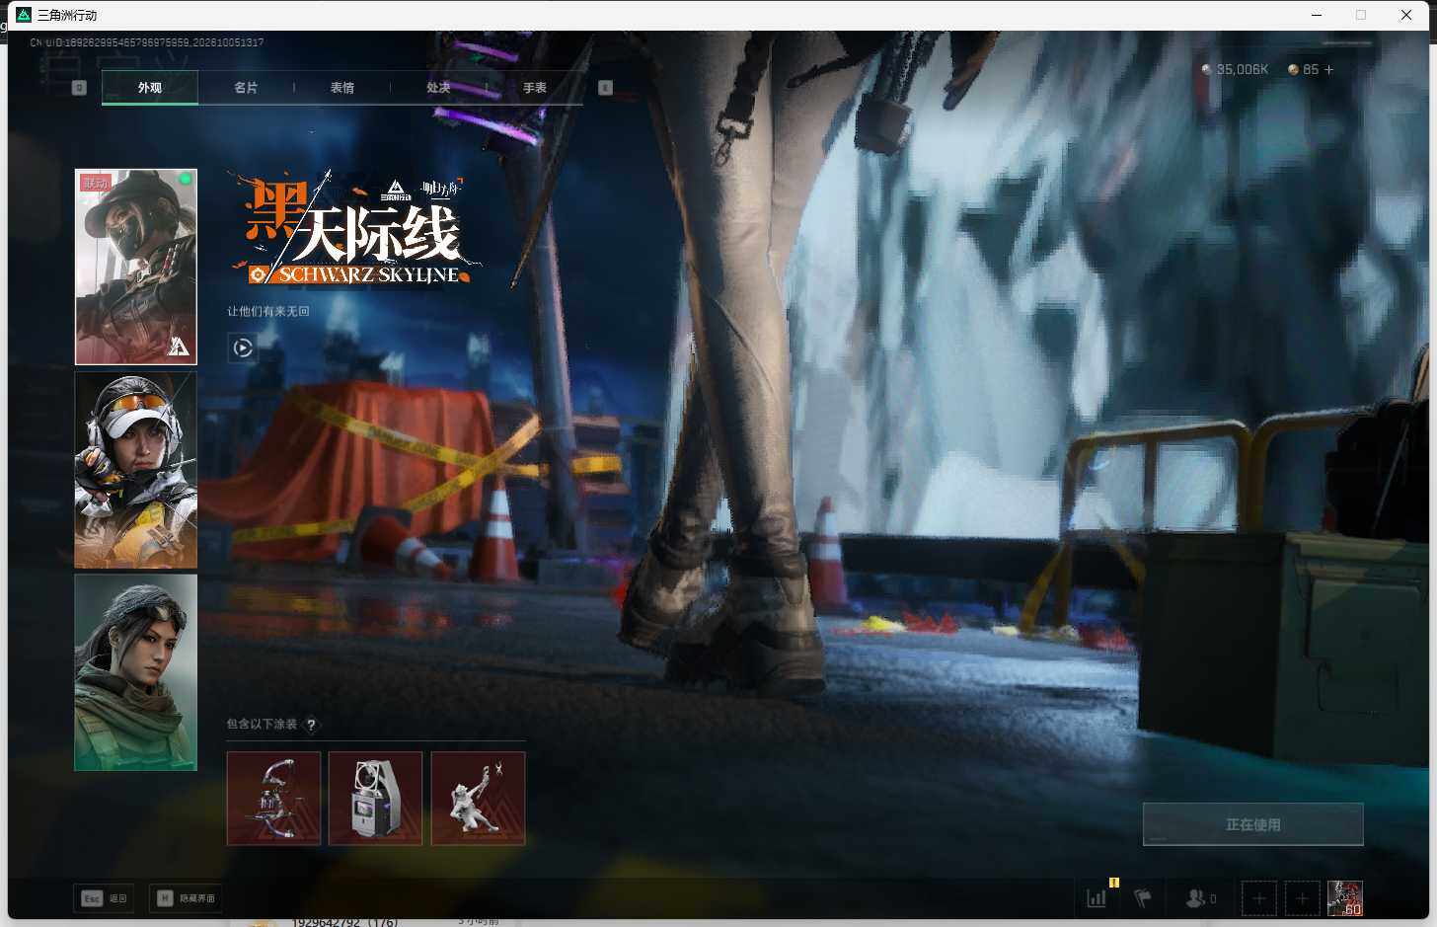Image resolution: width=1437 pixels, height=927 pixels.
Task: Select the masked 联动 operator skin thumbnail
Action: (x=136, y=267)
